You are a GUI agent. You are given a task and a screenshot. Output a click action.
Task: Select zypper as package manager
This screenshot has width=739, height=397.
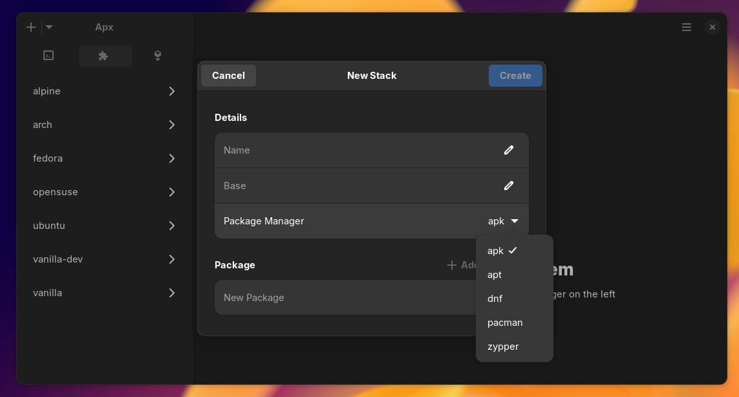503,347
